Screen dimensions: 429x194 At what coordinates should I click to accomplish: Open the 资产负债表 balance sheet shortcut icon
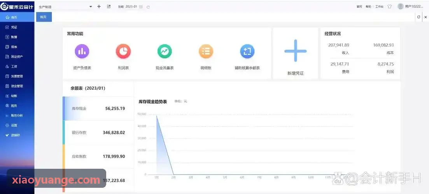click(82, 51)
